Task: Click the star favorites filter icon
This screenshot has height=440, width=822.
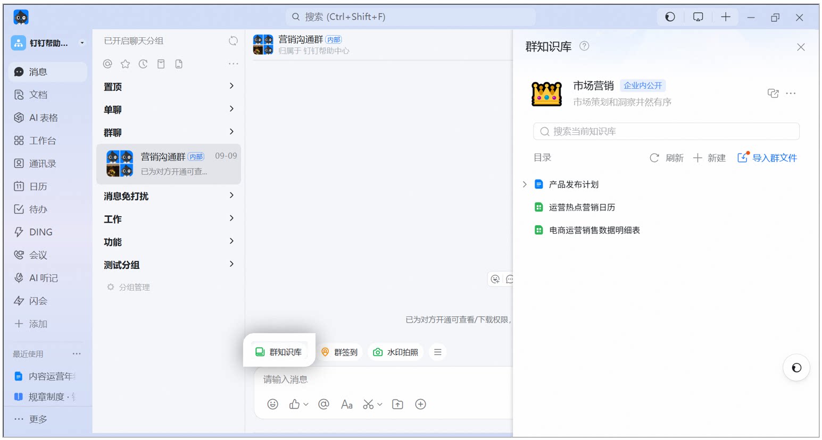Action: click(x=125, y=64)
